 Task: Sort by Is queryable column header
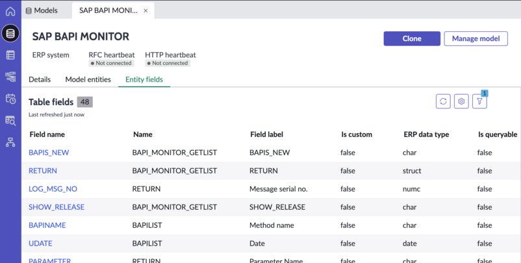[x=498, y=134]
